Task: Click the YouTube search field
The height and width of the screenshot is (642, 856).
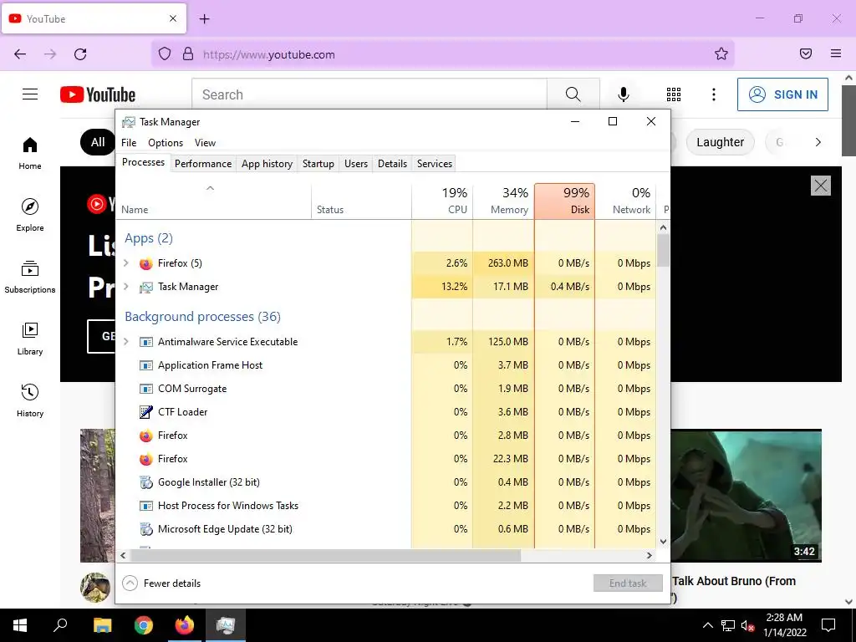Action: tap(369, 94)
